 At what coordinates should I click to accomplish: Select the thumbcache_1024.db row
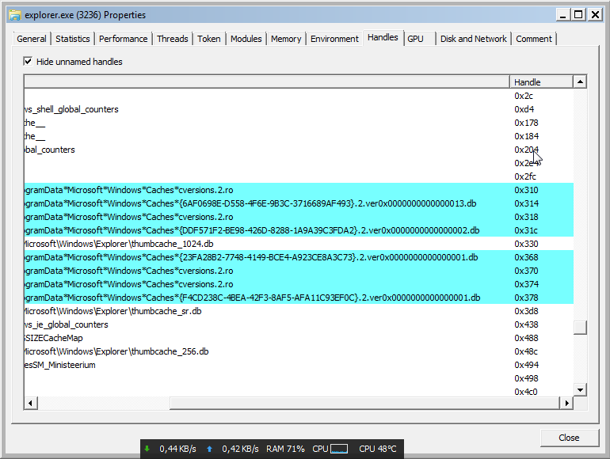tap(299, 244)
